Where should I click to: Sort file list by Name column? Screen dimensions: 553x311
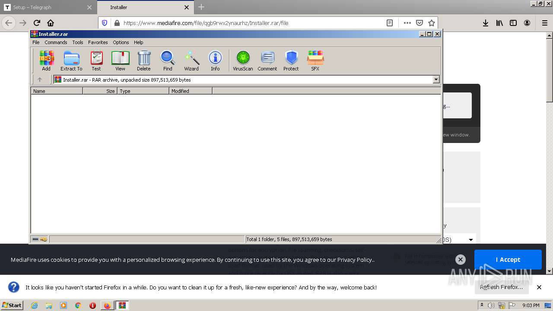point(57,91)
